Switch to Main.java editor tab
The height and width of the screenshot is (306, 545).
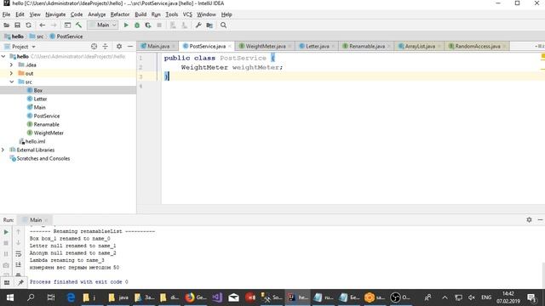click(158, 46)
